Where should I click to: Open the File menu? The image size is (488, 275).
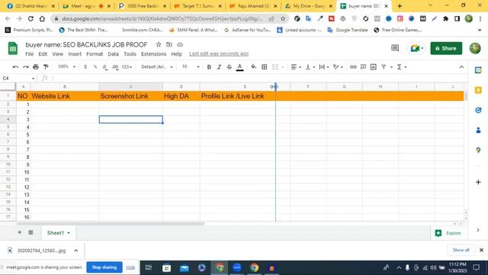coord(30,54)
